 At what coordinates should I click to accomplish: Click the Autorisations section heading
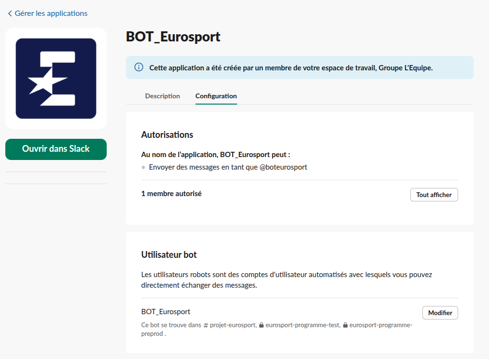tap(167, 135)
